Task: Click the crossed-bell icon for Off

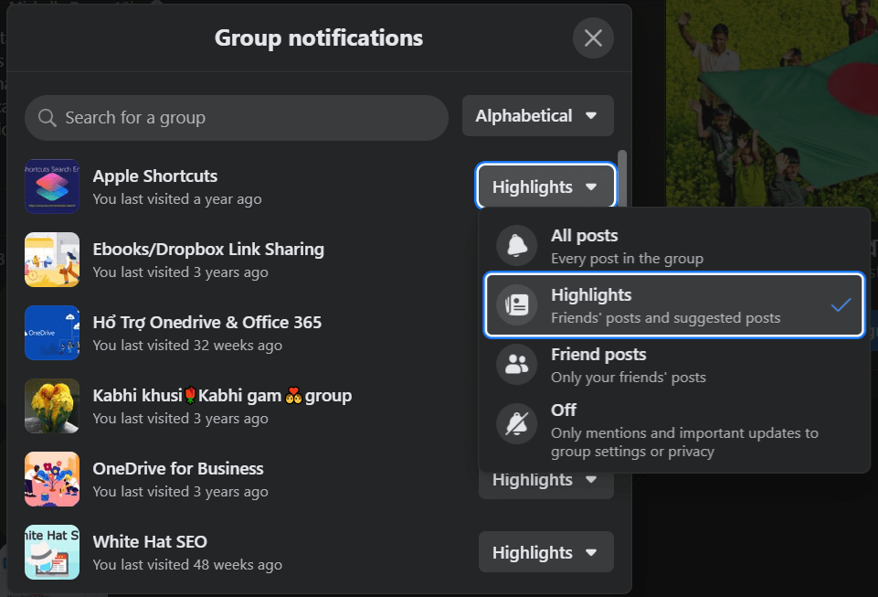Action: (517, 424)
